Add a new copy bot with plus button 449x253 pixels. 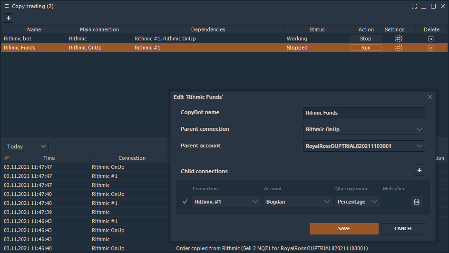pos(9,18)
